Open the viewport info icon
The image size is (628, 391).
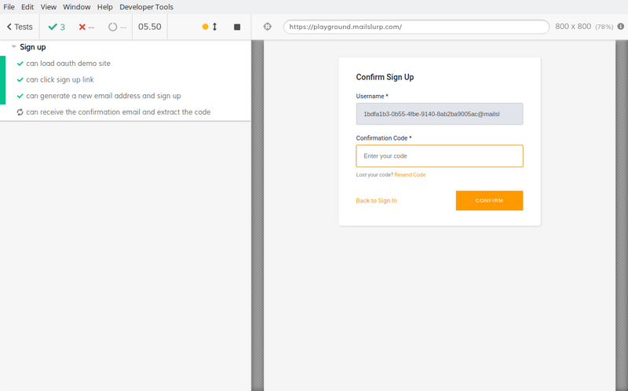coord(621,27)
